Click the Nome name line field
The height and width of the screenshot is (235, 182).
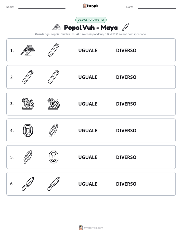pos(42,7)
